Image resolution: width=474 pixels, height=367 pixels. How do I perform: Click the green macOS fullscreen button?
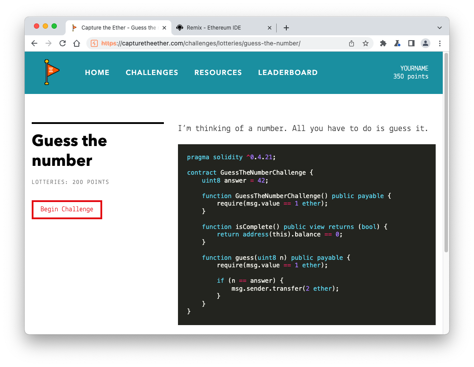point(54,26)
